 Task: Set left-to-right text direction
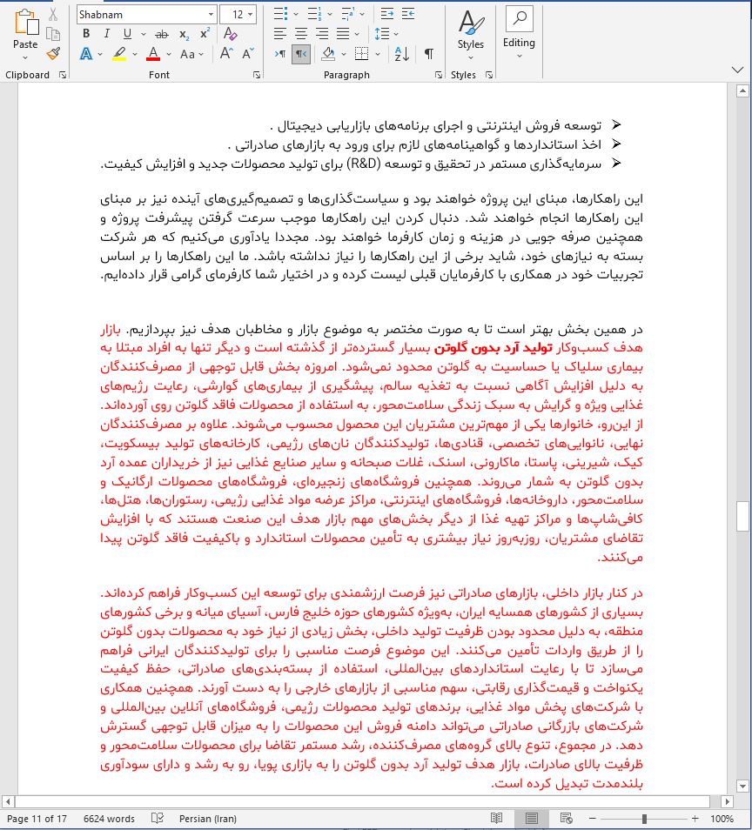click(280, 53)
